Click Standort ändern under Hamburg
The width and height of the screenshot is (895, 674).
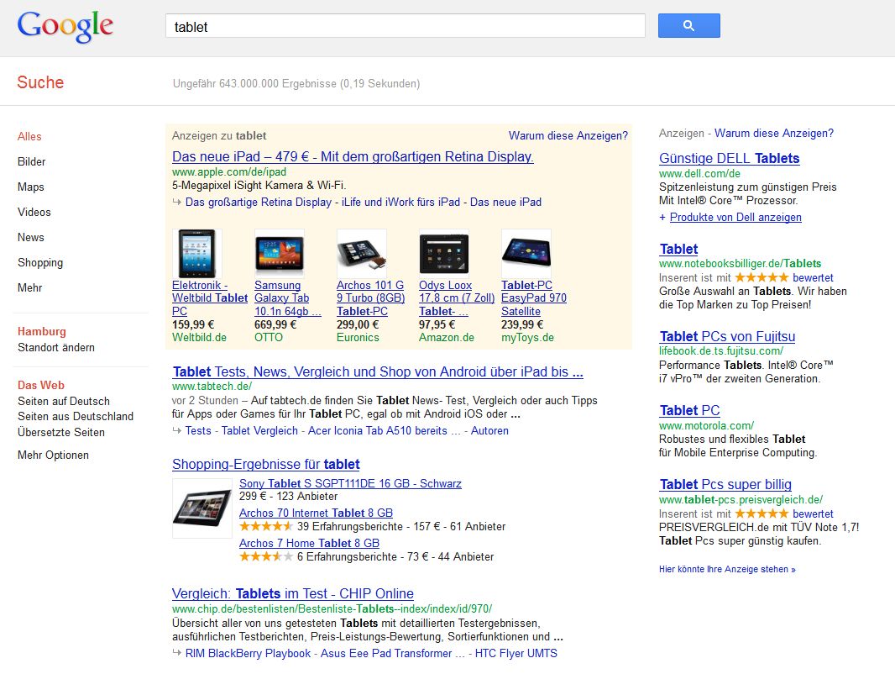56,347
